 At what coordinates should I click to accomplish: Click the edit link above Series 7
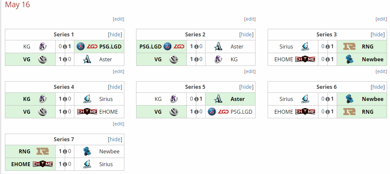pos(118,124)
